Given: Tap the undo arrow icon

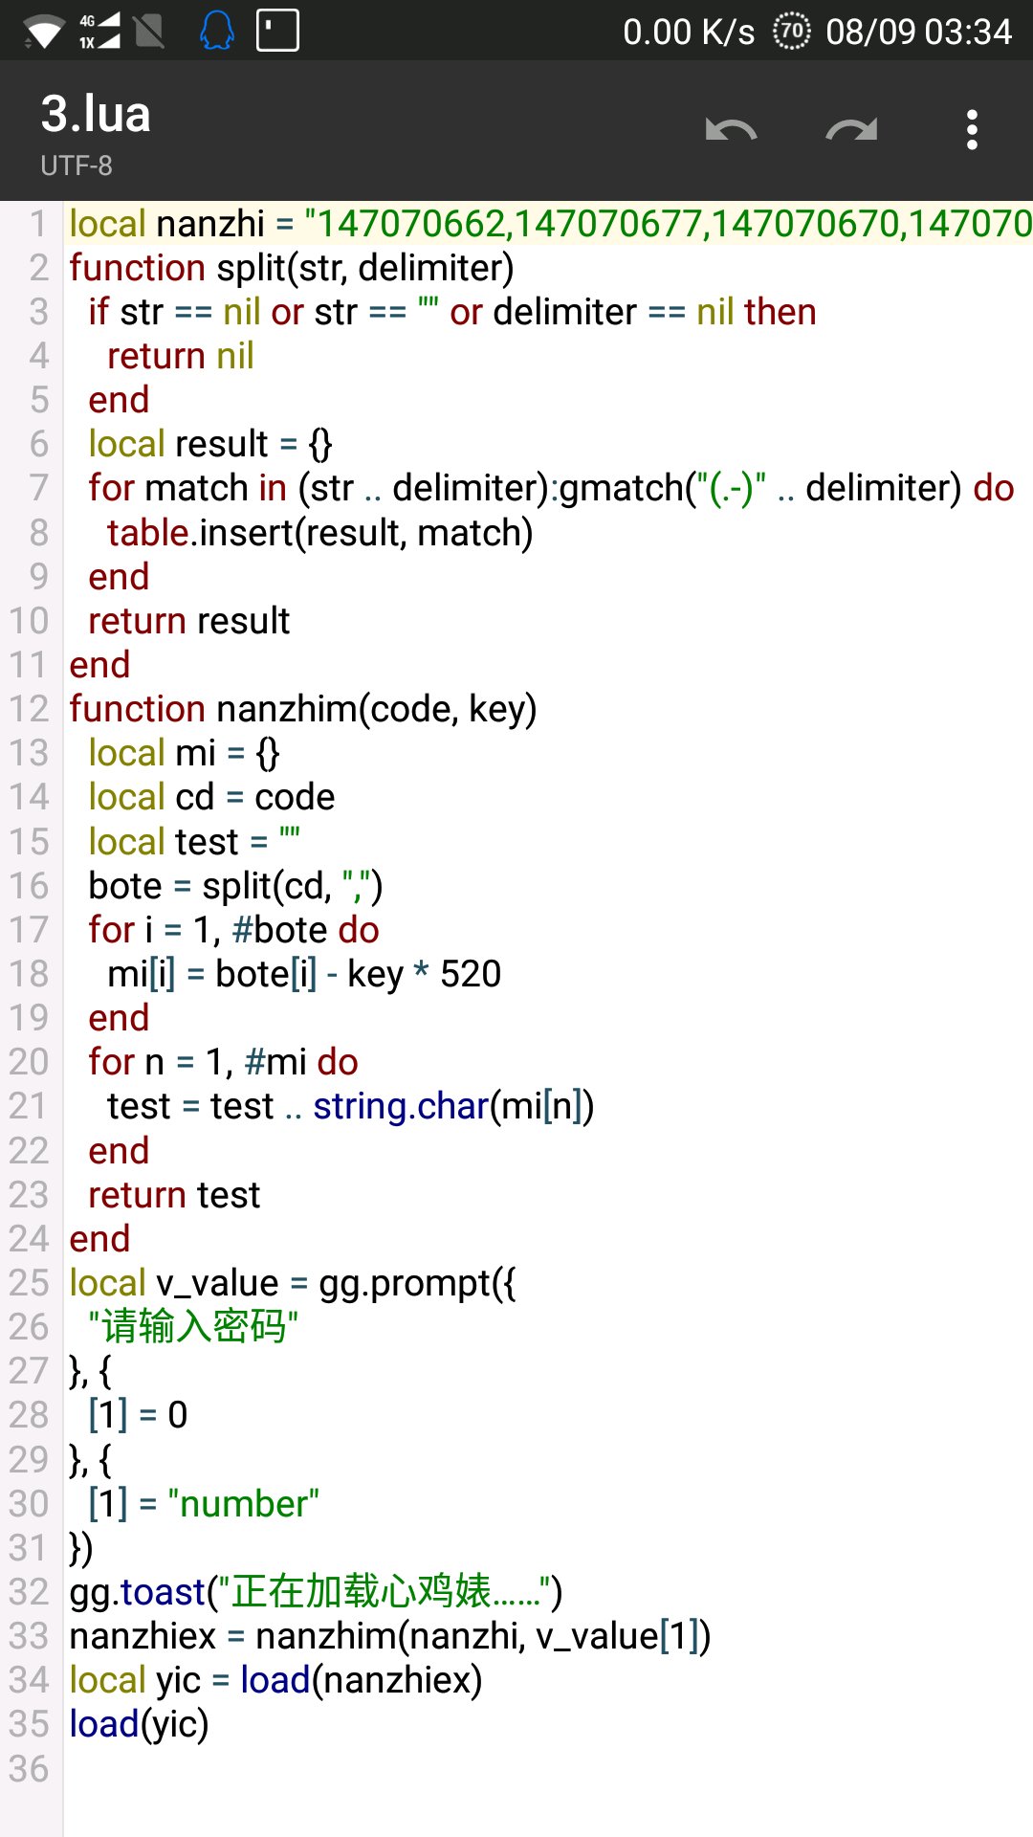Looking at the screenshot, I should (x=731, y=130).
